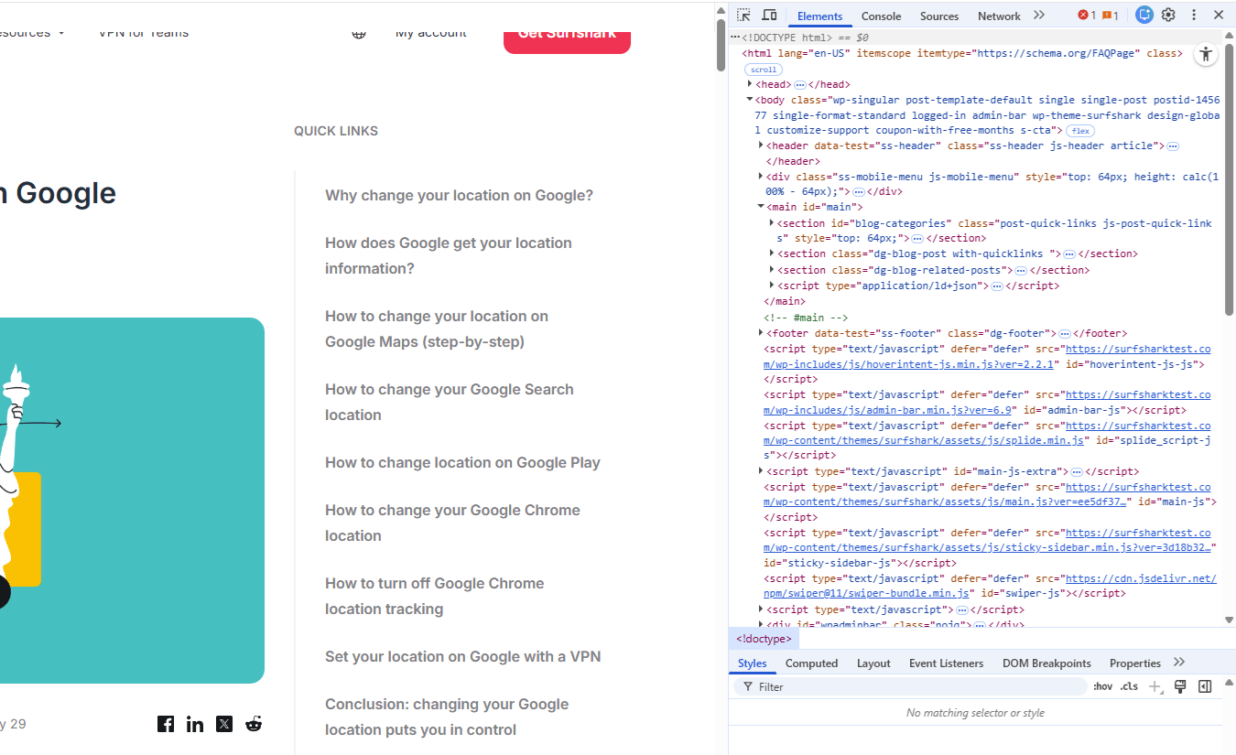The height and width of the screenshot is (755, 1236).
Task: Open the Computed styles tab
Action: 811,663
